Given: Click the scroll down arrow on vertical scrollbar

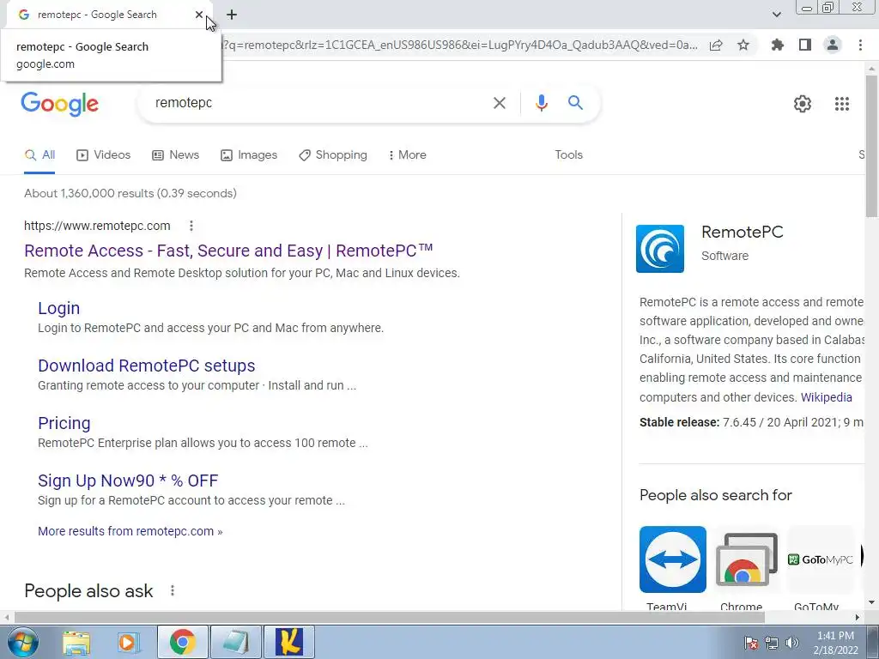Looking at the screenshot, I should point(871,603).
